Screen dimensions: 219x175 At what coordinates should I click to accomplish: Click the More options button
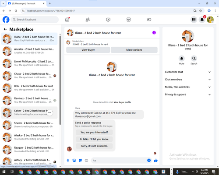[x=134, y=50]
